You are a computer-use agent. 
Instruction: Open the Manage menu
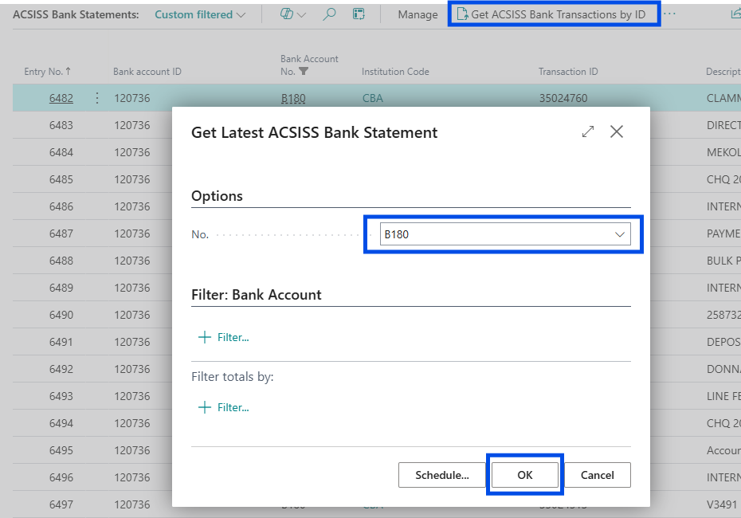coord(418,14)
